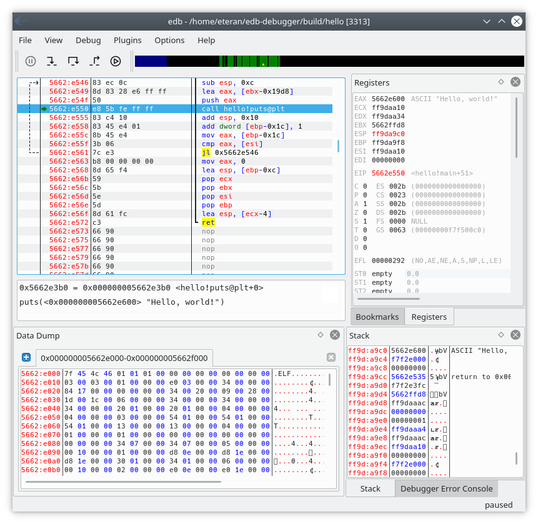Open the Debug menu
The image size is (538, 524).
point(88,40)
